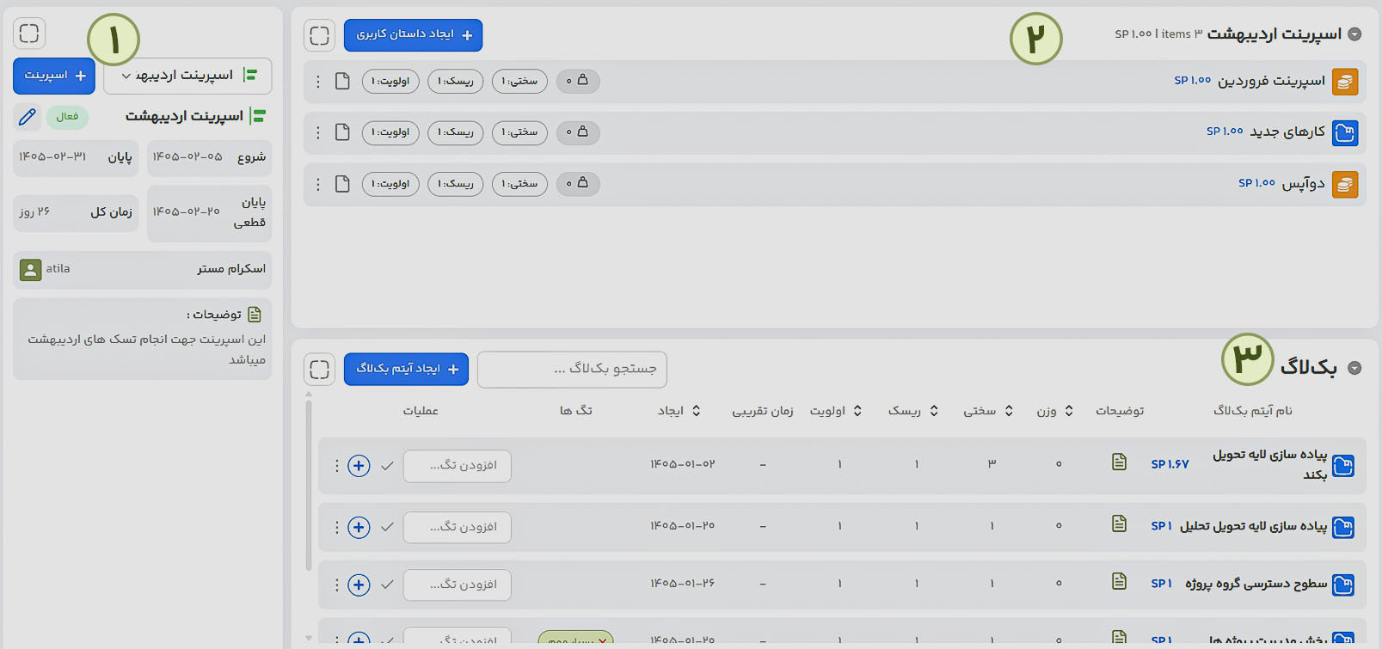Image resolution: width=1382 pixels, height=649 pixels.
Task: Click the lock badge in کارهای جدید row
Action: [578, 132]
